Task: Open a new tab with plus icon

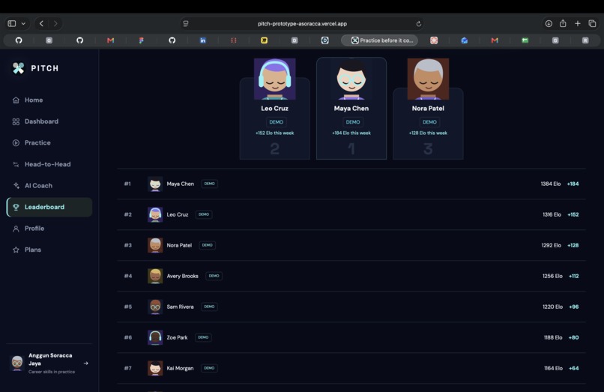Action: click(x=578, y=23)
